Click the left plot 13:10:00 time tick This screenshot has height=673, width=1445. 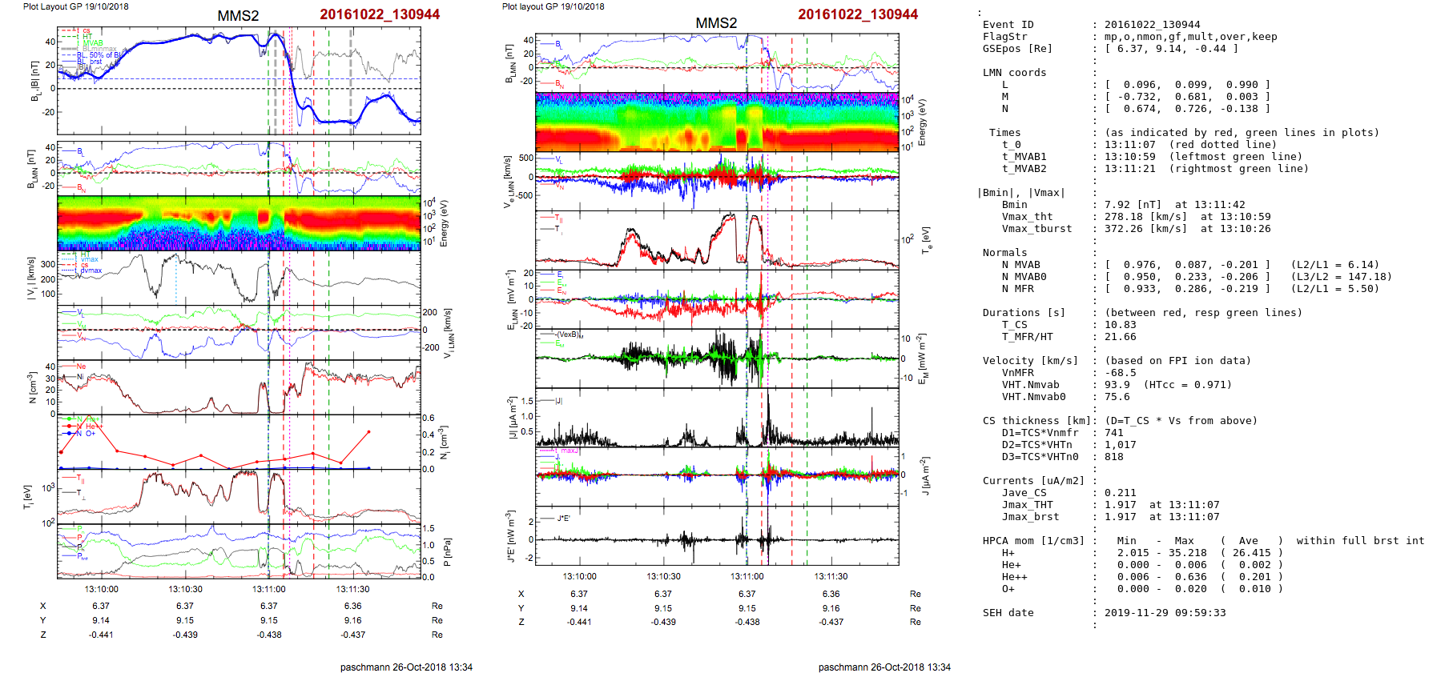(101, 589)
